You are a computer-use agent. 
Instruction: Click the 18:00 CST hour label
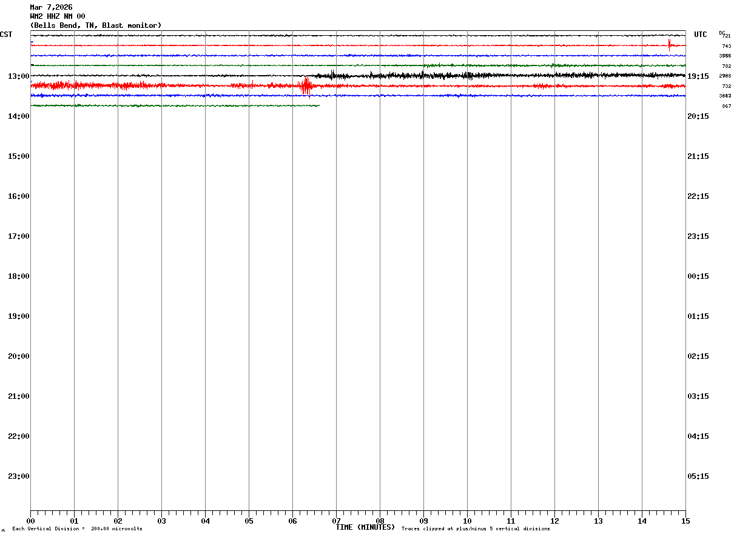(19, 276)
